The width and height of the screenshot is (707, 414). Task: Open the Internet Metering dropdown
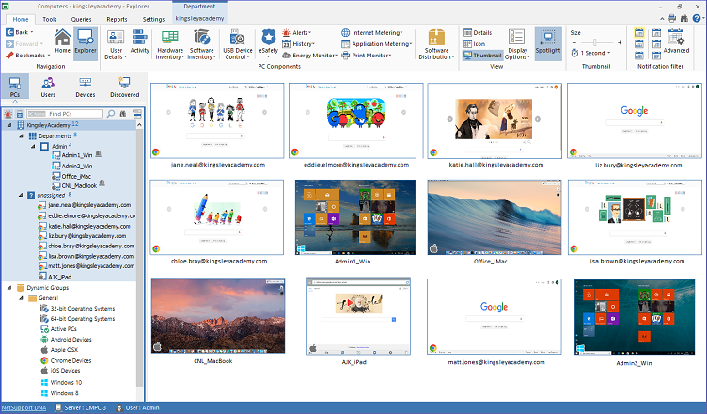[372, 33]
